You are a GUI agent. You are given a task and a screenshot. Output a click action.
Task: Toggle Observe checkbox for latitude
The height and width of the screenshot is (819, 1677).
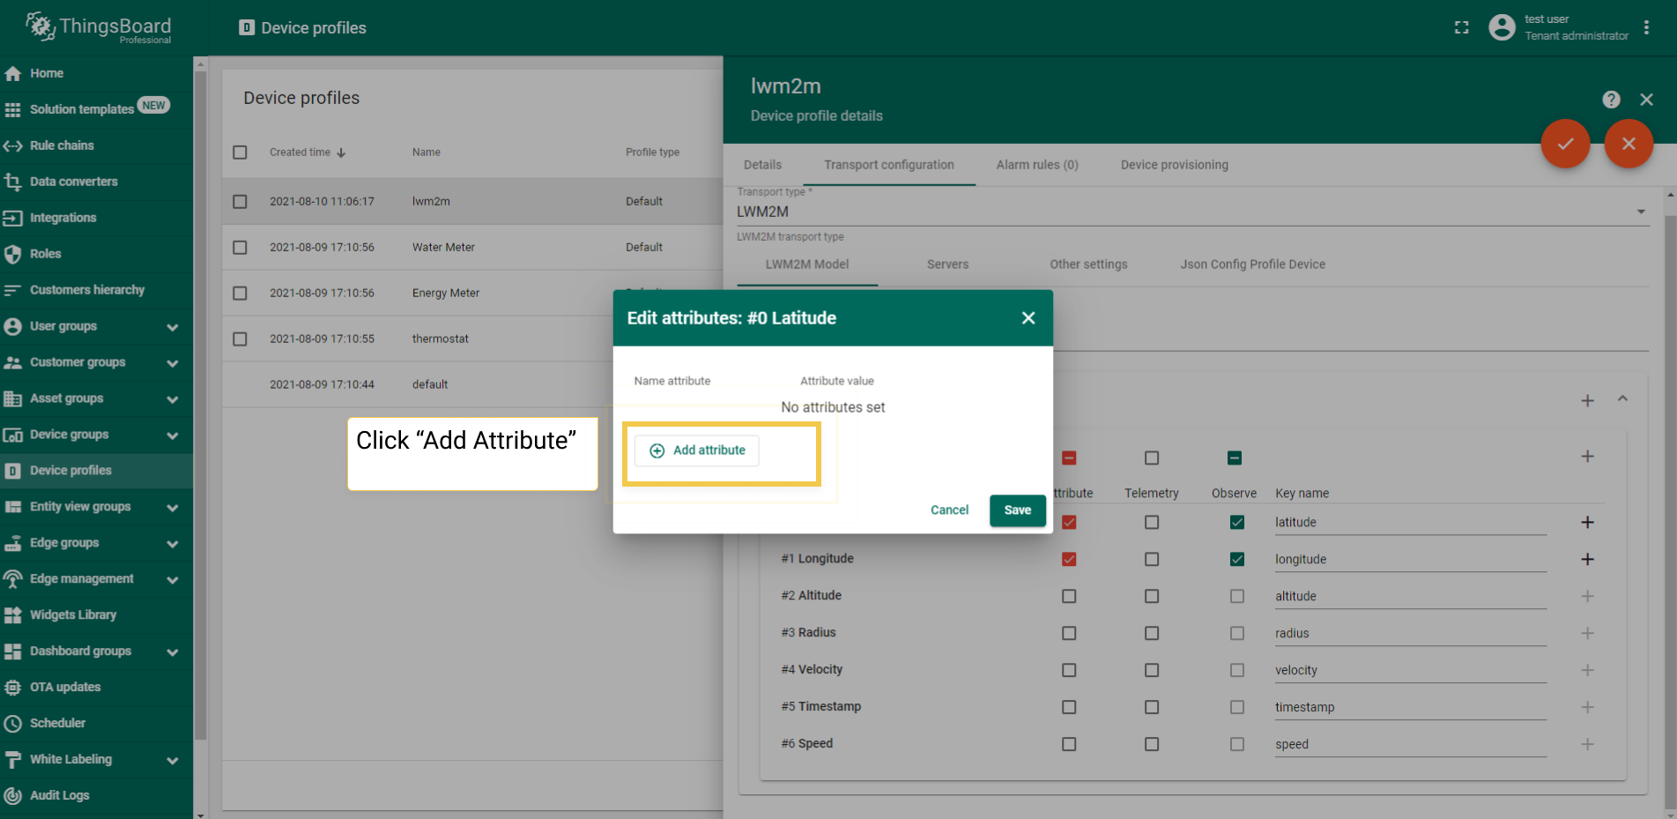pos(1237,522)
